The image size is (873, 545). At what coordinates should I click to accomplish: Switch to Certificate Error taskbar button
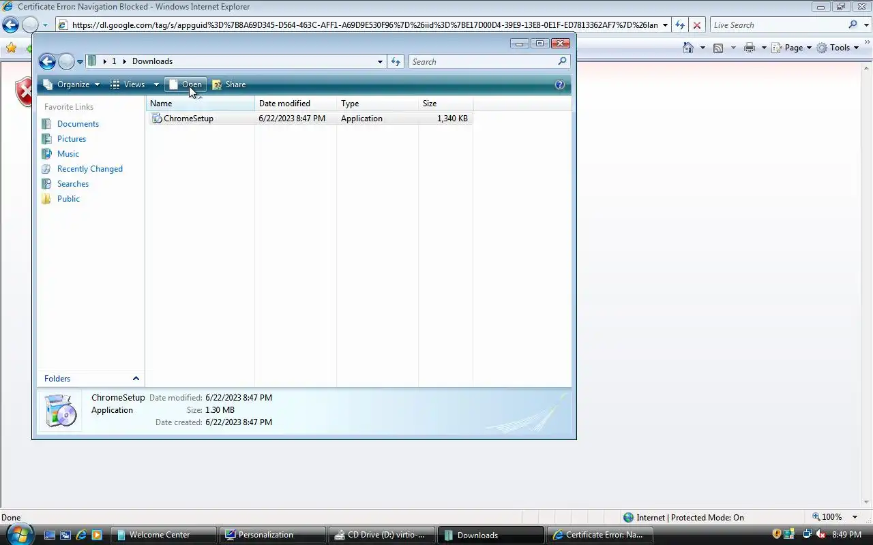coord(600,535)
